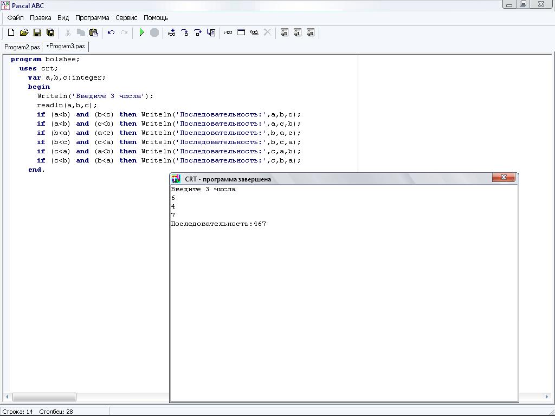Image resolution: width=555 pixels, height=416 pixels.
Task: Paste from clipboard using toolbar icon
Action: [x=94, y=33]
